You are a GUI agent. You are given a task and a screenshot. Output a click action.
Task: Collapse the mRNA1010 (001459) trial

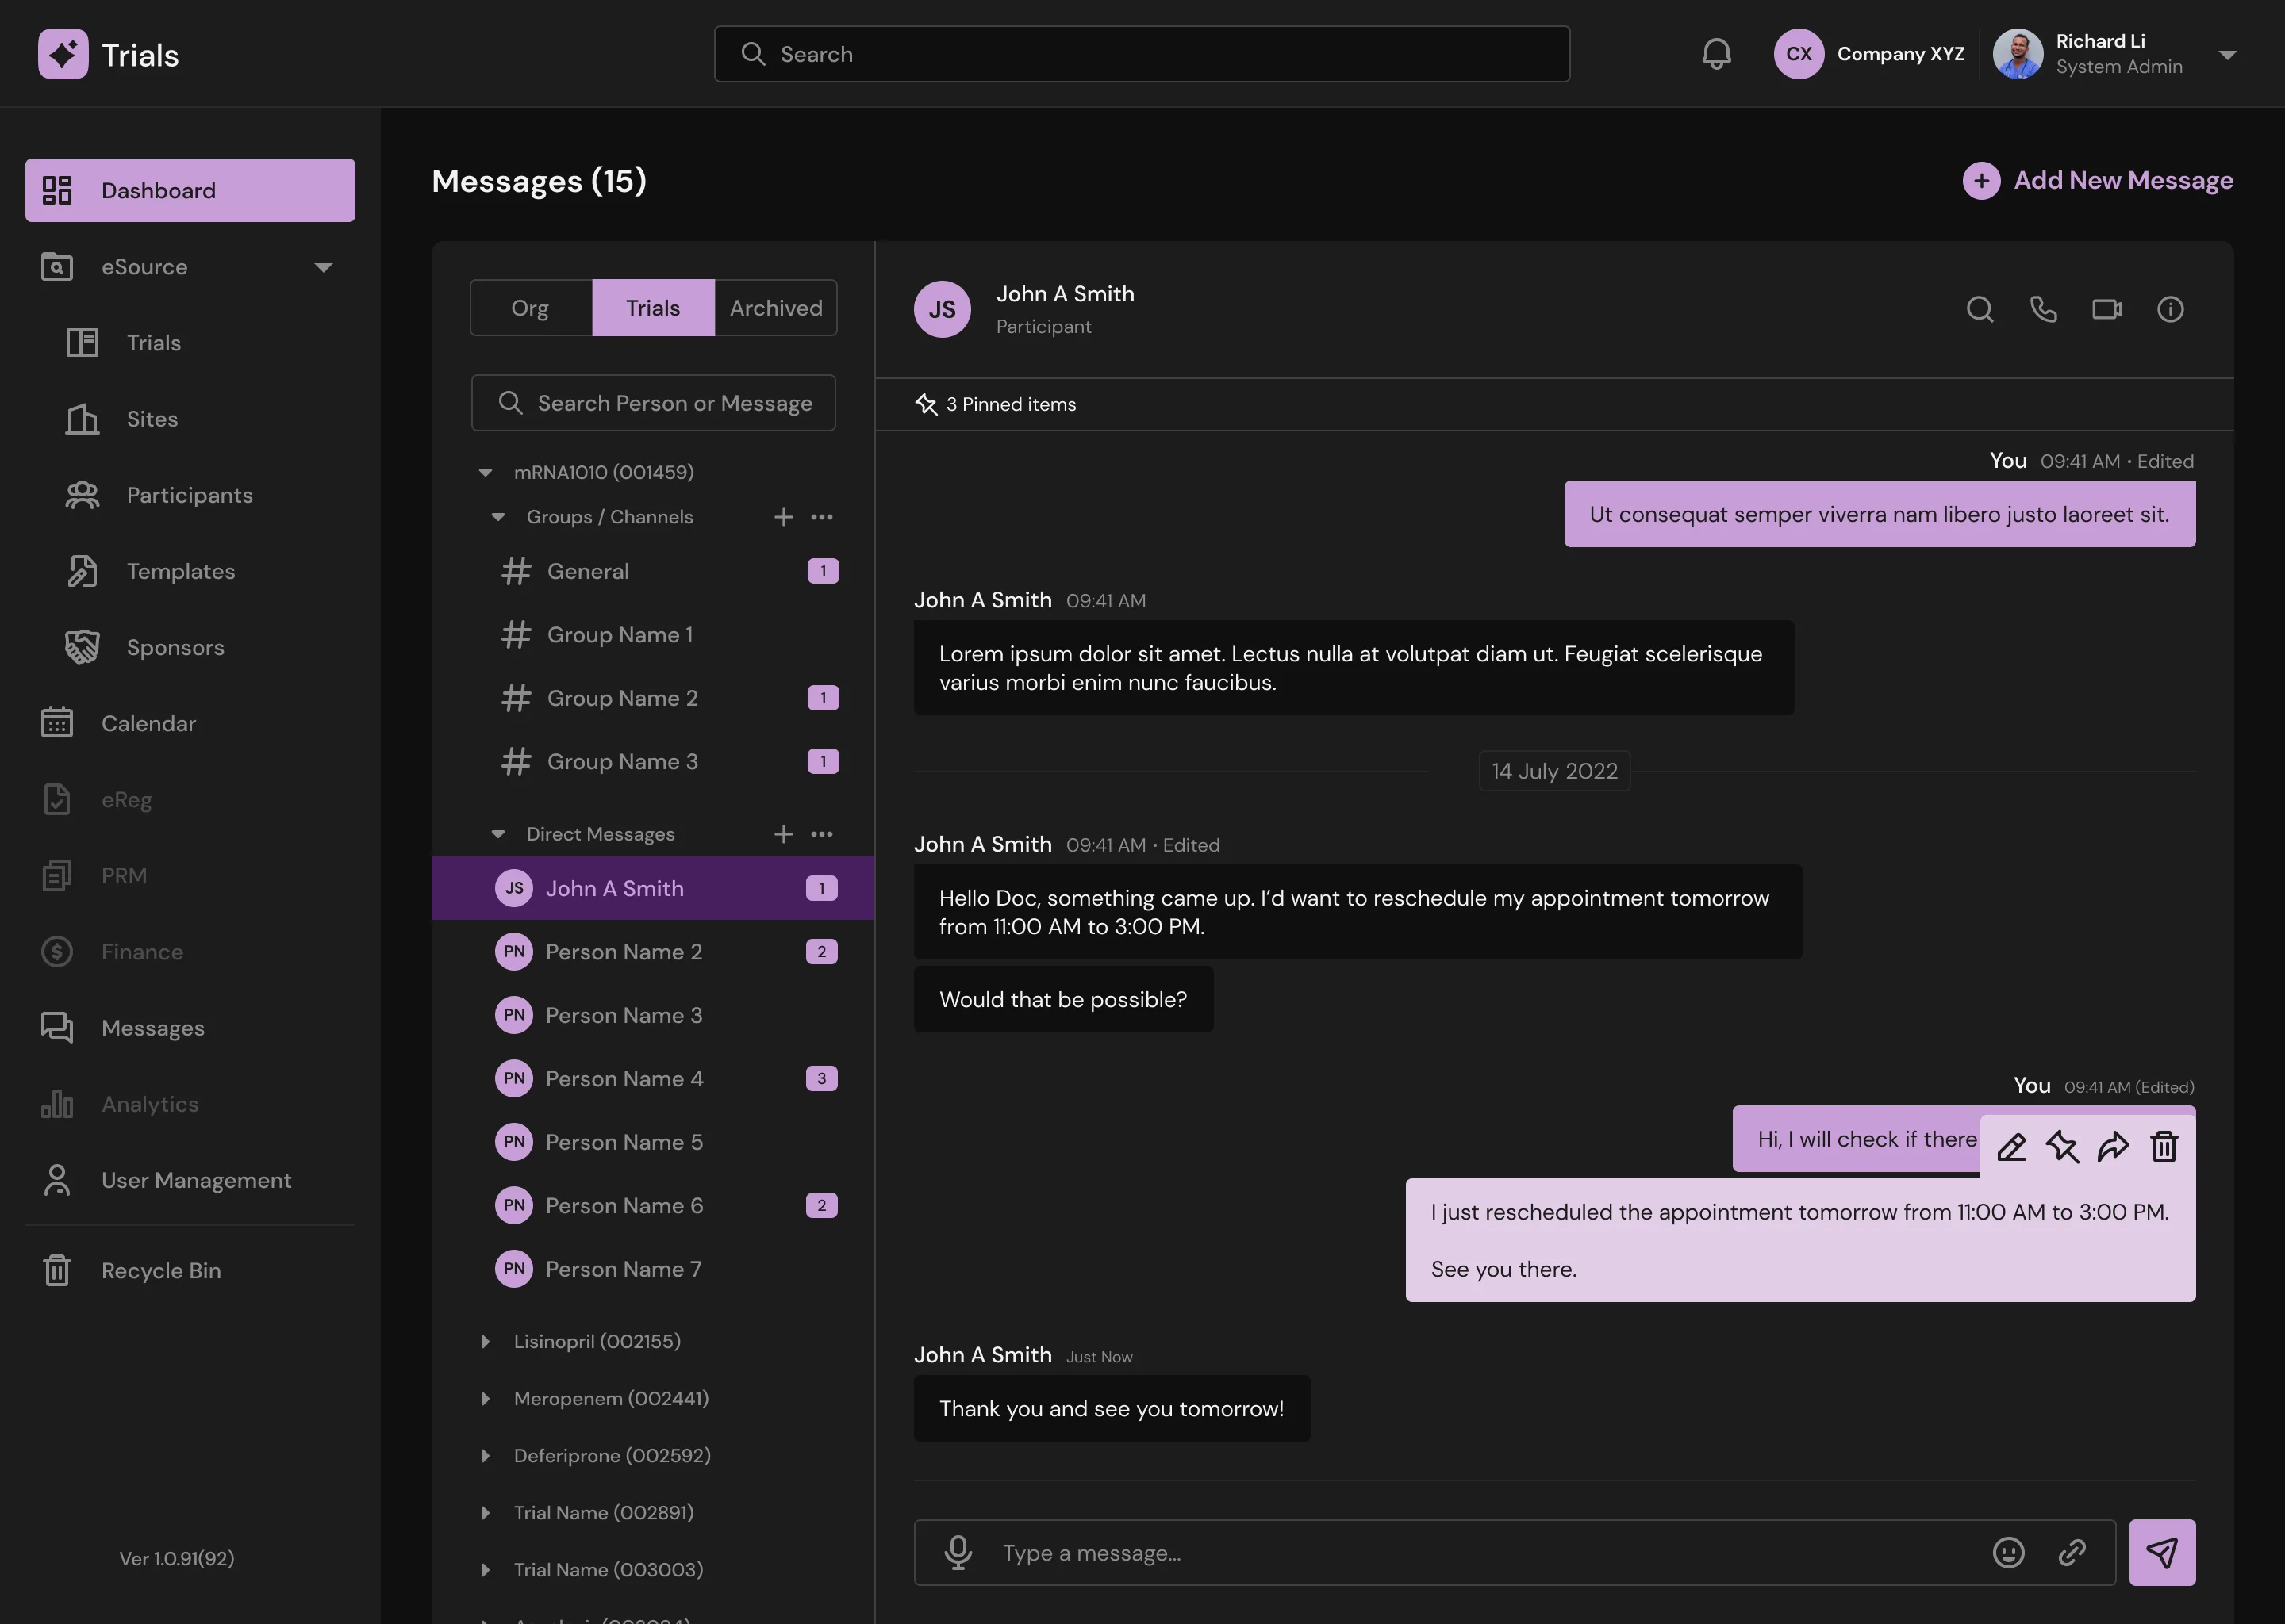[x=486, y=472]
